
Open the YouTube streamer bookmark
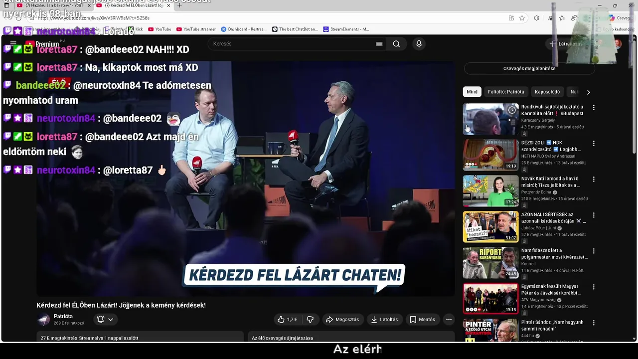point(196,29)
